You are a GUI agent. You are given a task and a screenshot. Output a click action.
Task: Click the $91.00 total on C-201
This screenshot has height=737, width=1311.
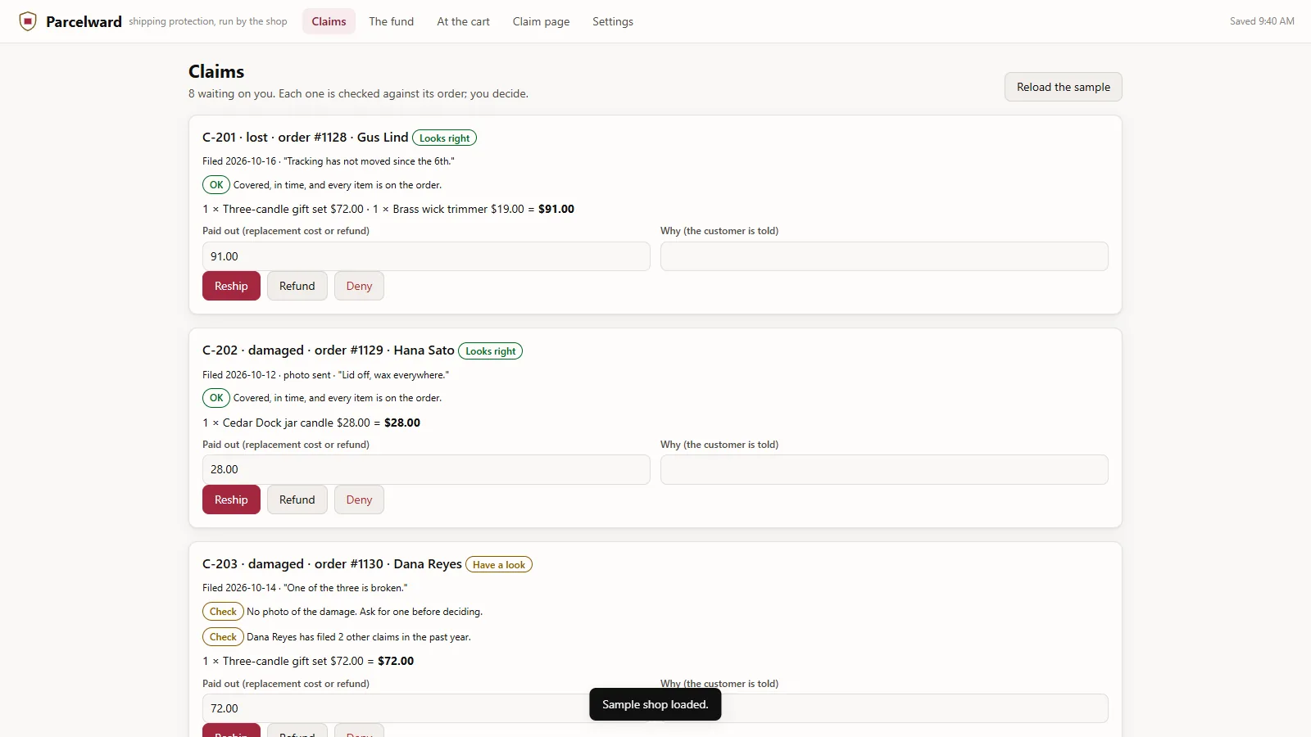556,209
